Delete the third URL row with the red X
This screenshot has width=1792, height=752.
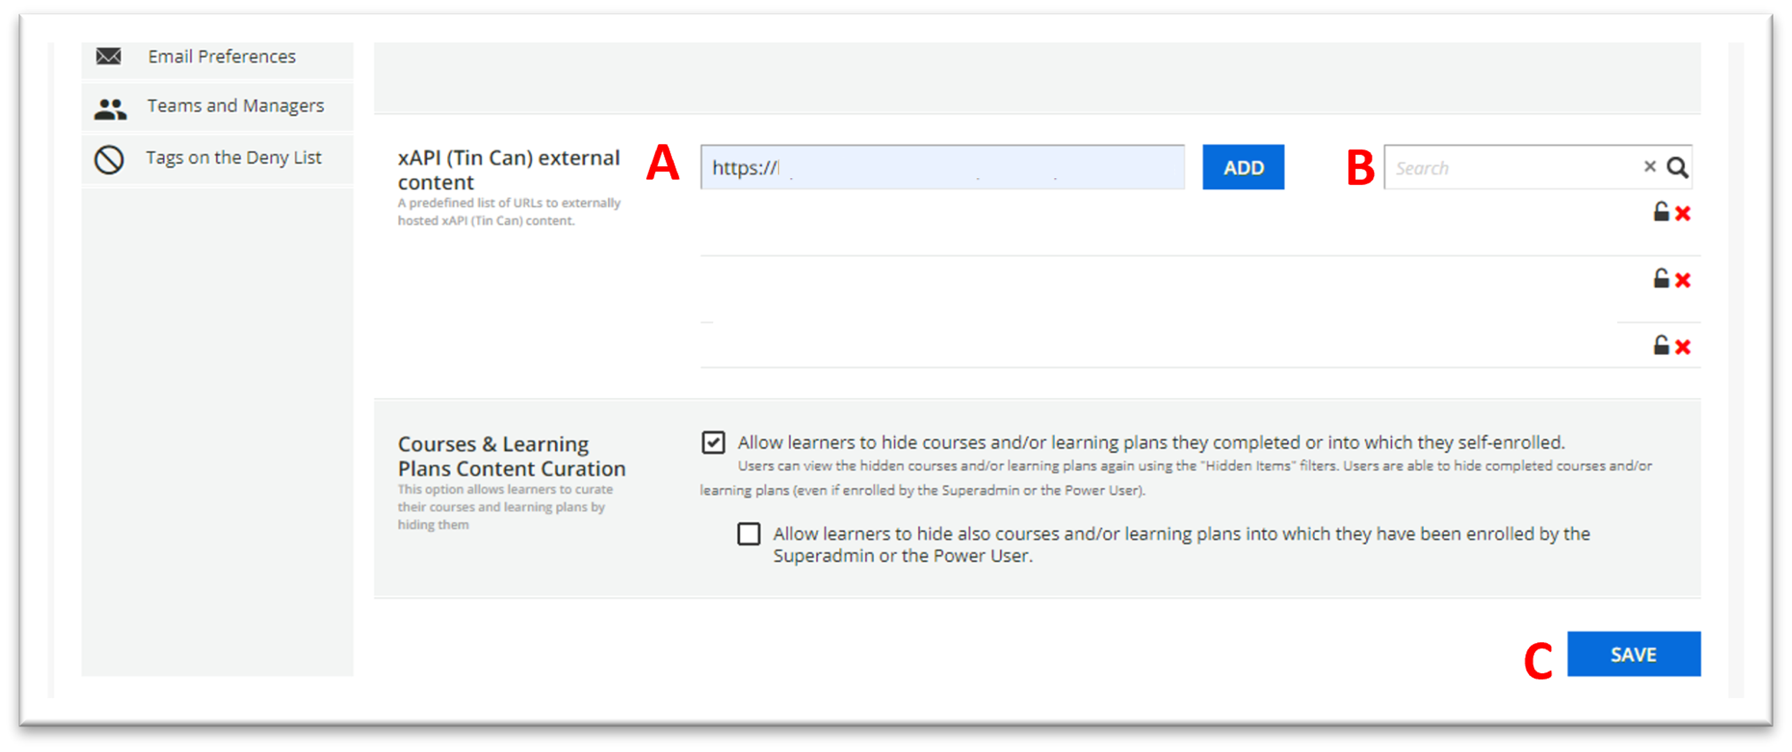click(1683, 347)
